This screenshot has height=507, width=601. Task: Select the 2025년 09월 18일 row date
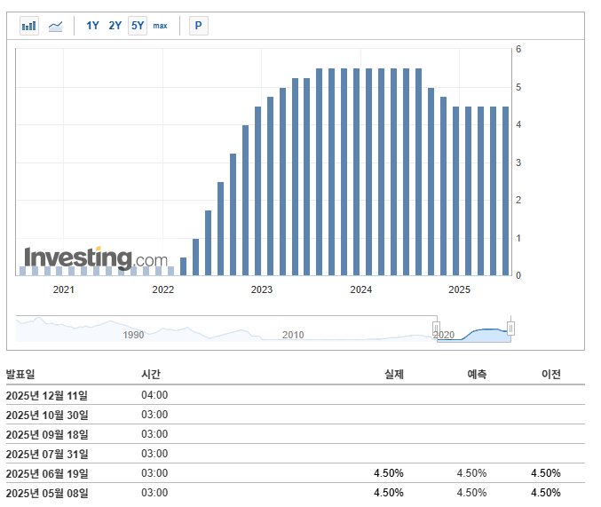[x=47, y=434]
